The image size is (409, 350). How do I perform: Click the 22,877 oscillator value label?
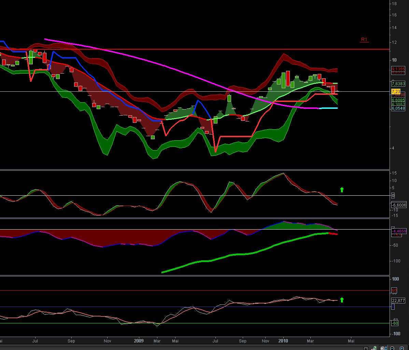[x=398, y=301]
